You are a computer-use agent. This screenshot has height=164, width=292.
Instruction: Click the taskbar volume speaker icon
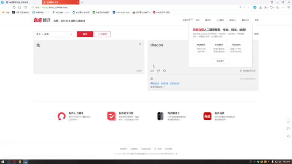[280, 162]
